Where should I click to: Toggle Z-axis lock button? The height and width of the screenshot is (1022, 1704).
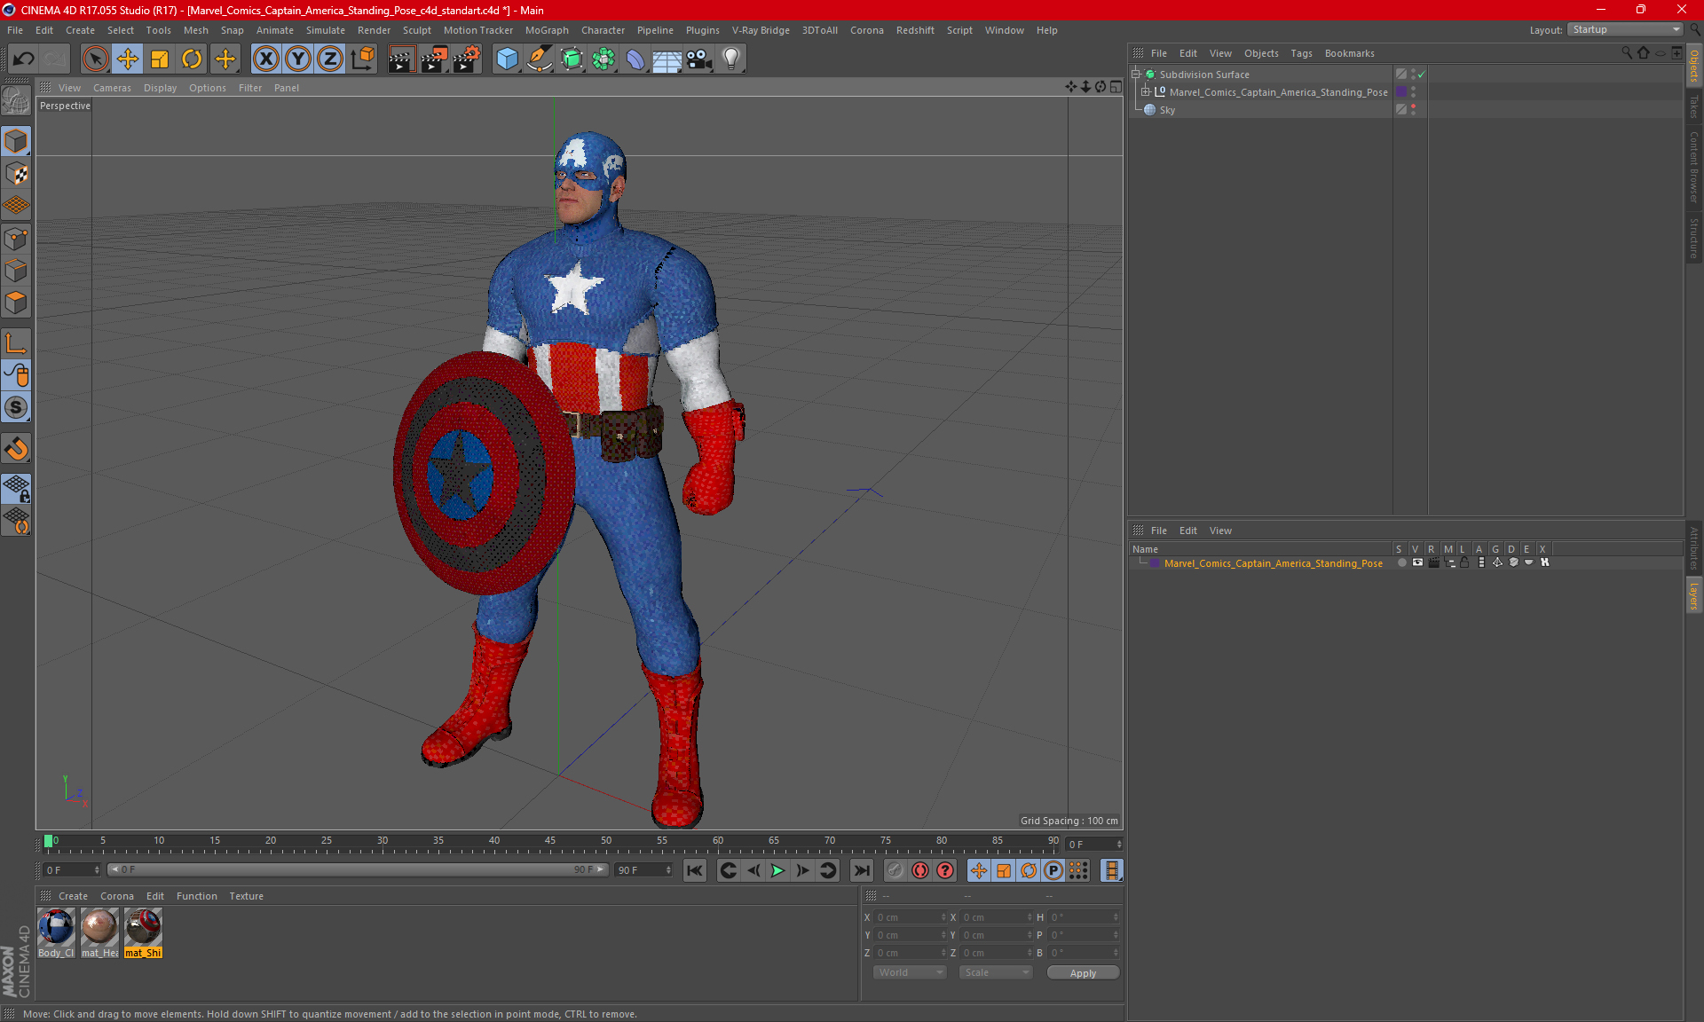pos(330,59)
